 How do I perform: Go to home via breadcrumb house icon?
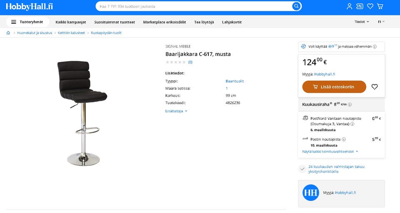8,33
